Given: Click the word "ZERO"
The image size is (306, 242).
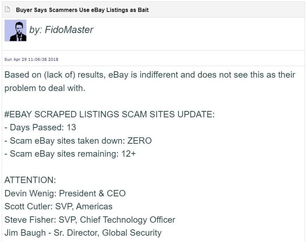Looking at the screenshot, I should (x=139, y=141).
